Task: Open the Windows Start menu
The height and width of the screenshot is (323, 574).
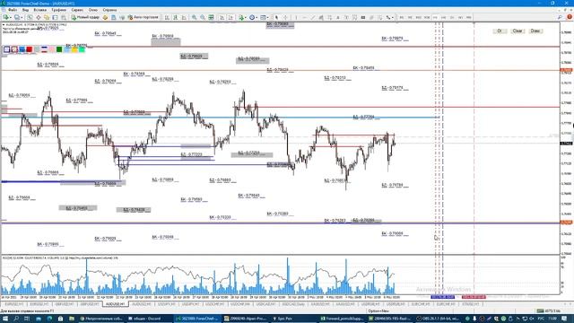Action: click(x=5, y=319)
